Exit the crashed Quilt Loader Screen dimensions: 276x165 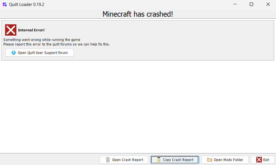point(263,160)
